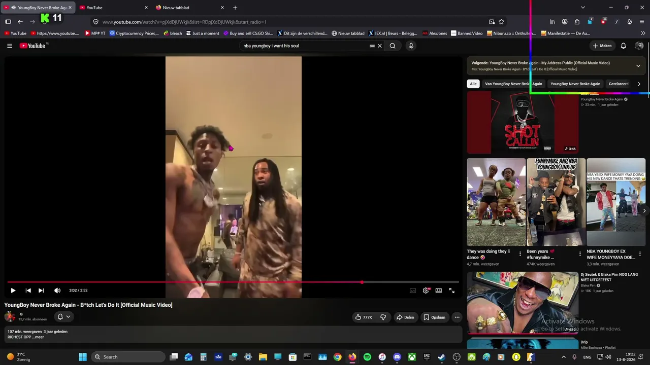Viewport: 650px width, 365px height.
Task: Enter fullscreen video mode
Action: tap(451, 290)
